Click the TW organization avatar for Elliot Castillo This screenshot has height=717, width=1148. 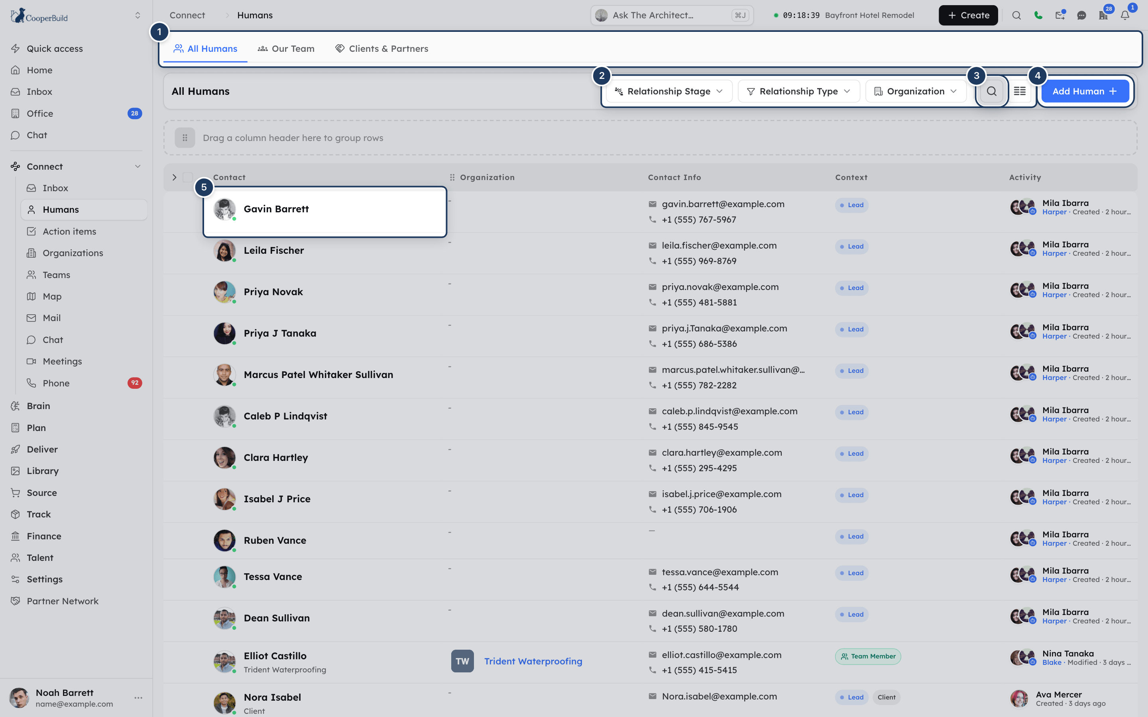click(462, 661)
